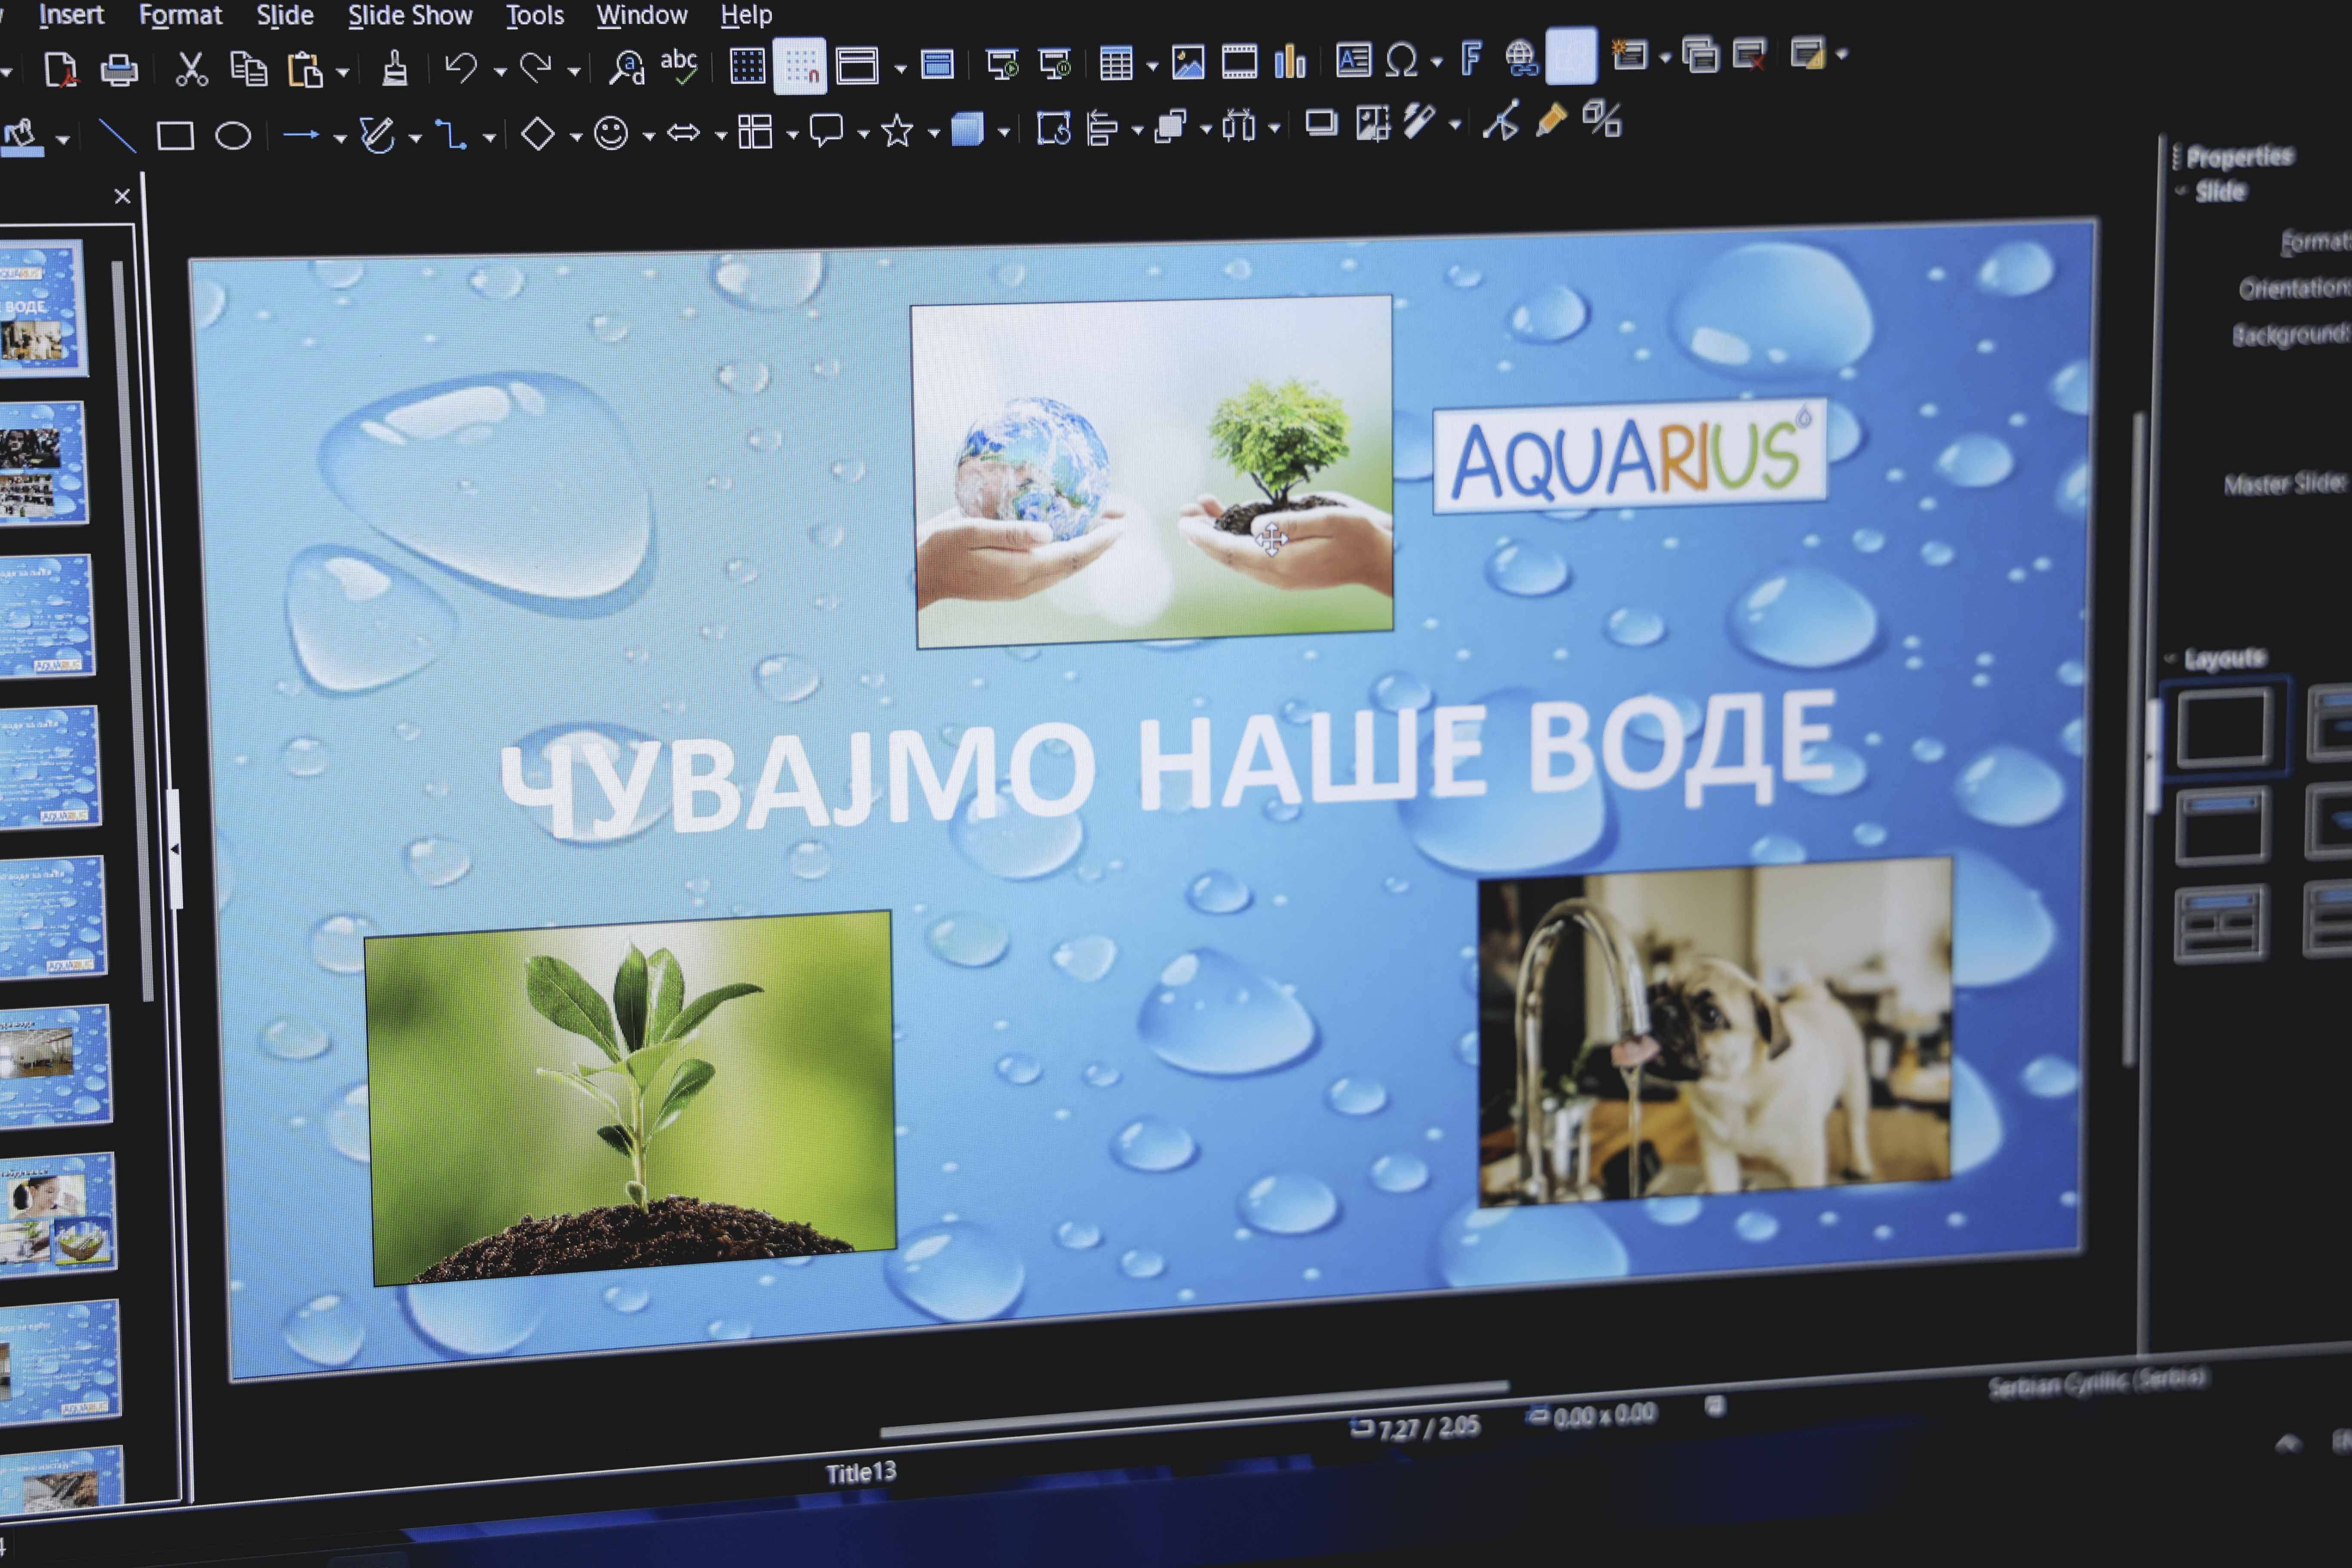Open the New Slide dropdown arrow
Image resolution: width=2352 pixels, height=1568 pixels.
[x=1665, y=58]
